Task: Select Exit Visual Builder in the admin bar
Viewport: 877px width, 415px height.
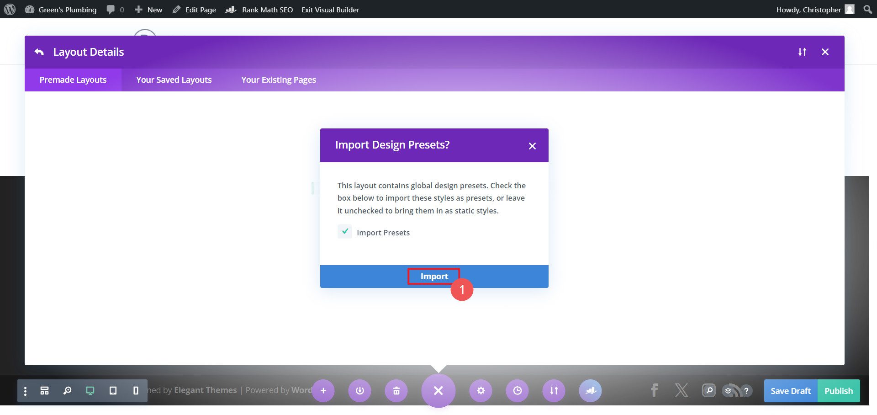Action: pos(330,9)
